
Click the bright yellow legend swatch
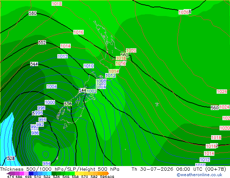[x=77, y=173]
